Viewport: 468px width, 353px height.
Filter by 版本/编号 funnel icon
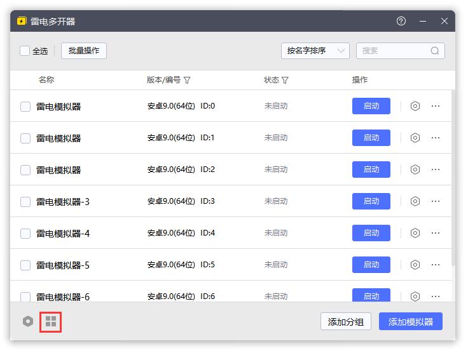click(x=187, y=81)
